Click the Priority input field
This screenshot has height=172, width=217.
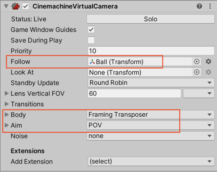pyautogui.click(x=151, y=51)
